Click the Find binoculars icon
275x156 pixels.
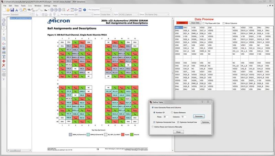(30, 10)
